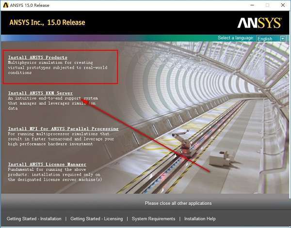Click the Fundamental for running description text
291x228 pixels.
pos(55,174)
